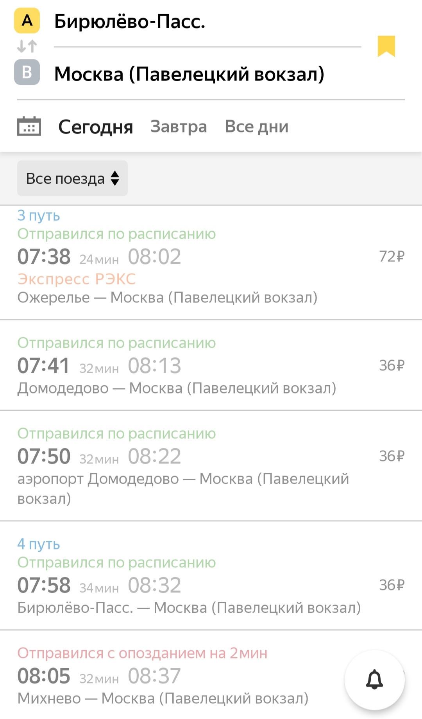
Task: Open the calendar date picker
Action: (29, 126)
